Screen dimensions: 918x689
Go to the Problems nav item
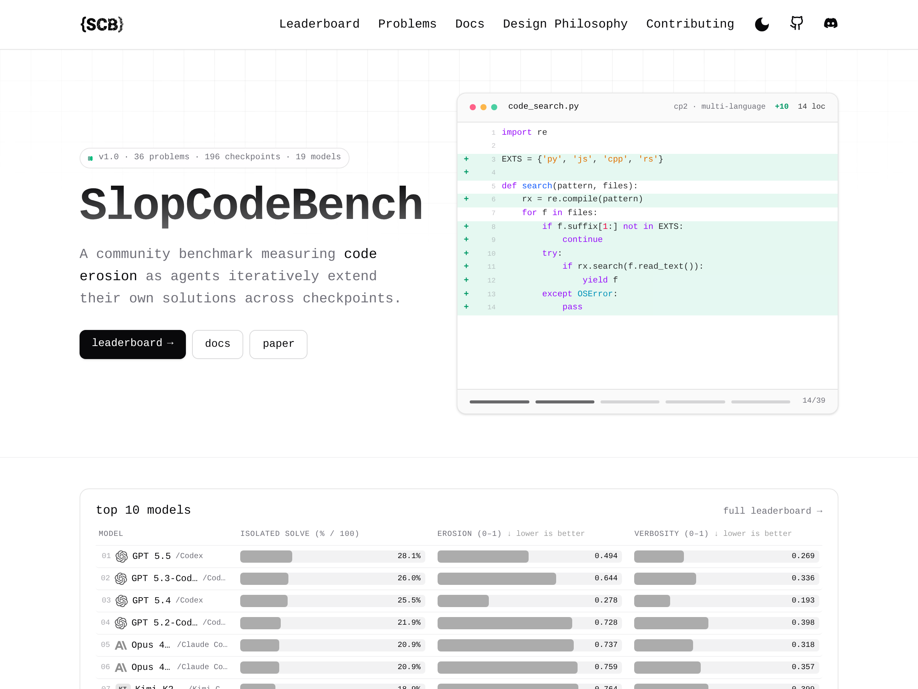(x=407, y=24)
